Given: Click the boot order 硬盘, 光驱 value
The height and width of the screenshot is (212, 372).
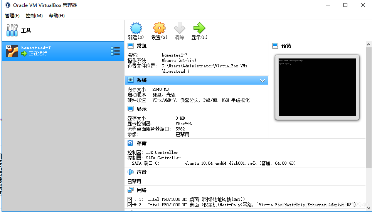Looking at the screenshot, I should [x=164, y=95].
